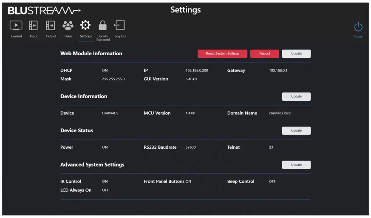The image size is (371, 218).
Task: Click the LCD Always On OFF value
Action: [105, 190]
